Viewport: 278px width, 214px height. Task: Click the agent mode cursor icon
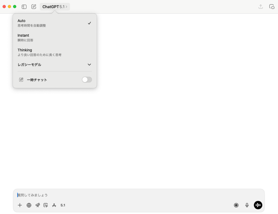pyautogui.click(x=46, y=205)
